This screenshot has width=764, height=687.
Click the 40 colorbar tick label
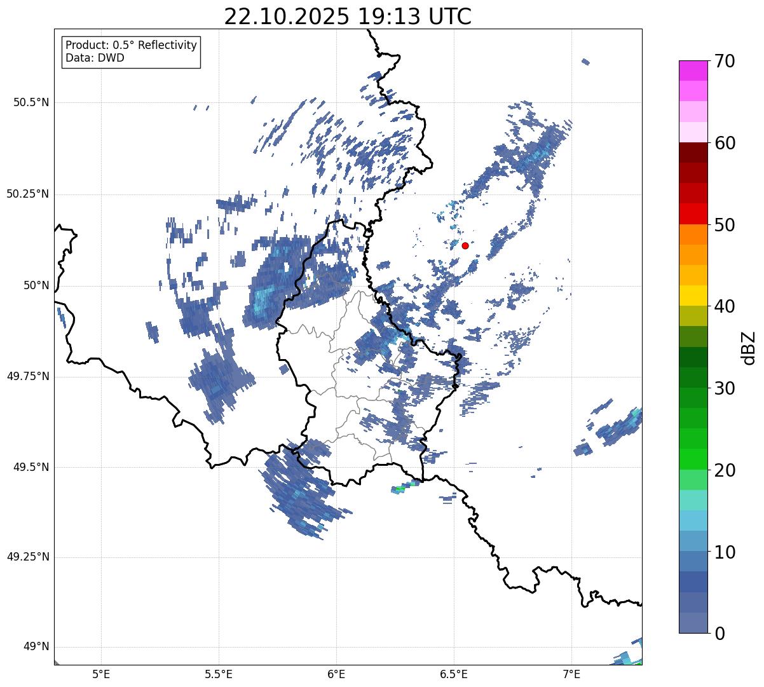click(x=725, y=306)
